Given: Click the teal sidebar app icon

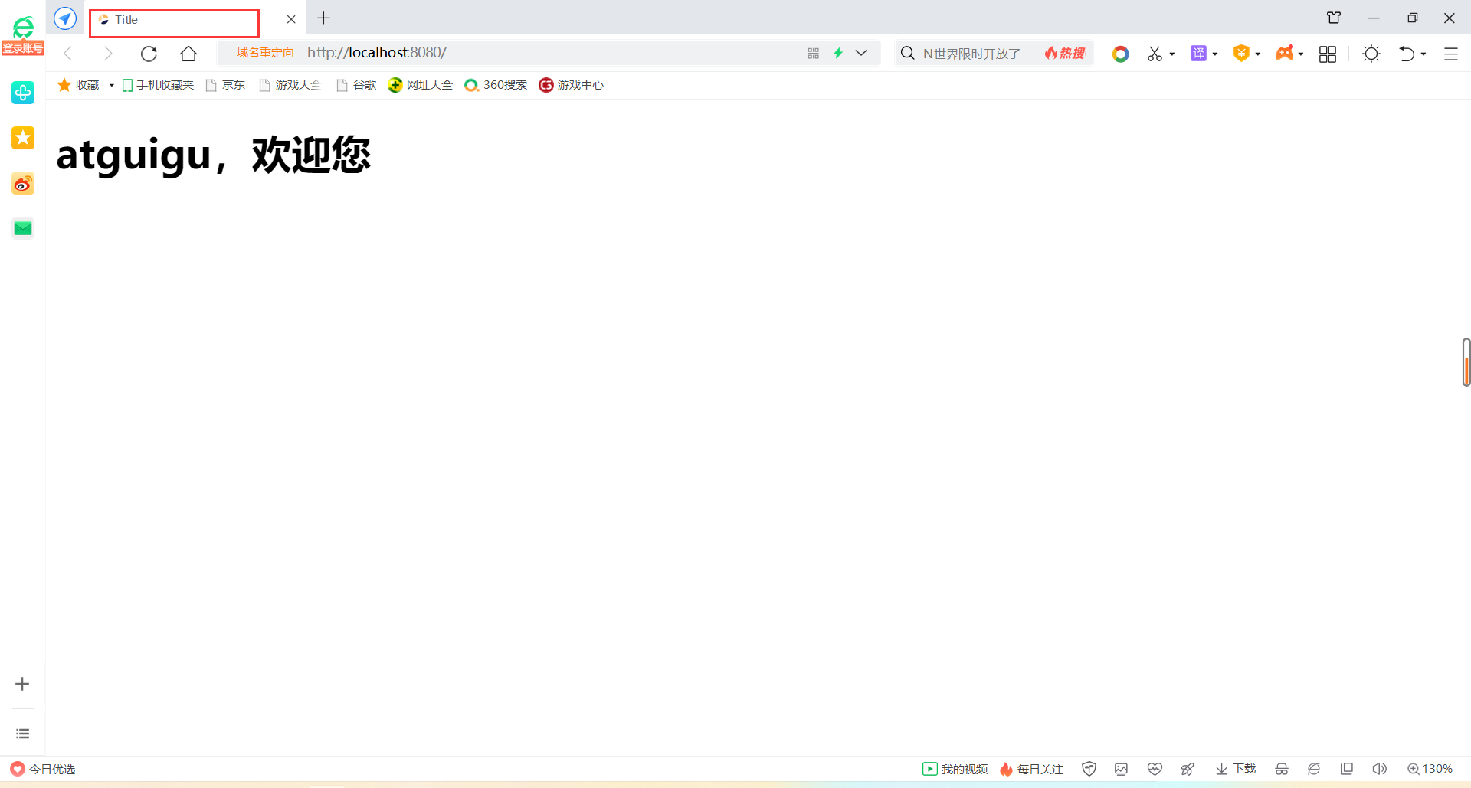Looking at the screenshot, I should 23,93.
